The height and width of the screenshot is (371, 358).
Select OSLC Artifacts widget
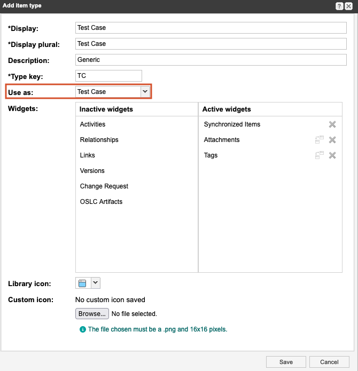click(101, 202)
